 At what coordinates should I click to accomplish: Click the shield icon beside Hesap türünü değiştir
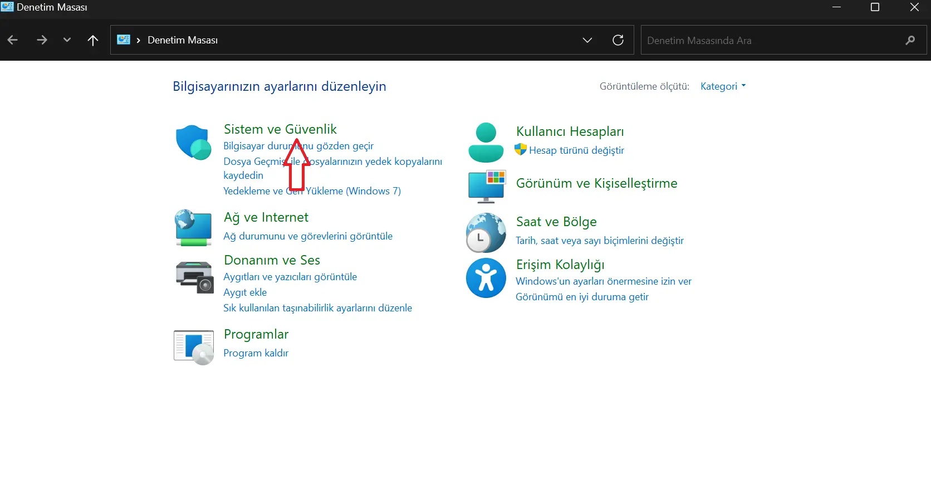(521, 149)
